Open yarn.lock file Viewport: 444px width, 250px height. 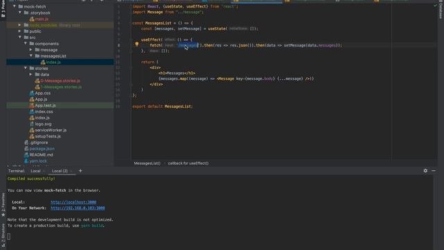tap(38, 161)
